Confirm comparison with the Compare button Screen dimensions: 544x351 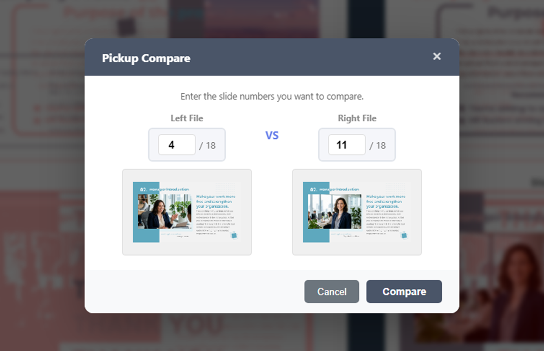(404, 291)
